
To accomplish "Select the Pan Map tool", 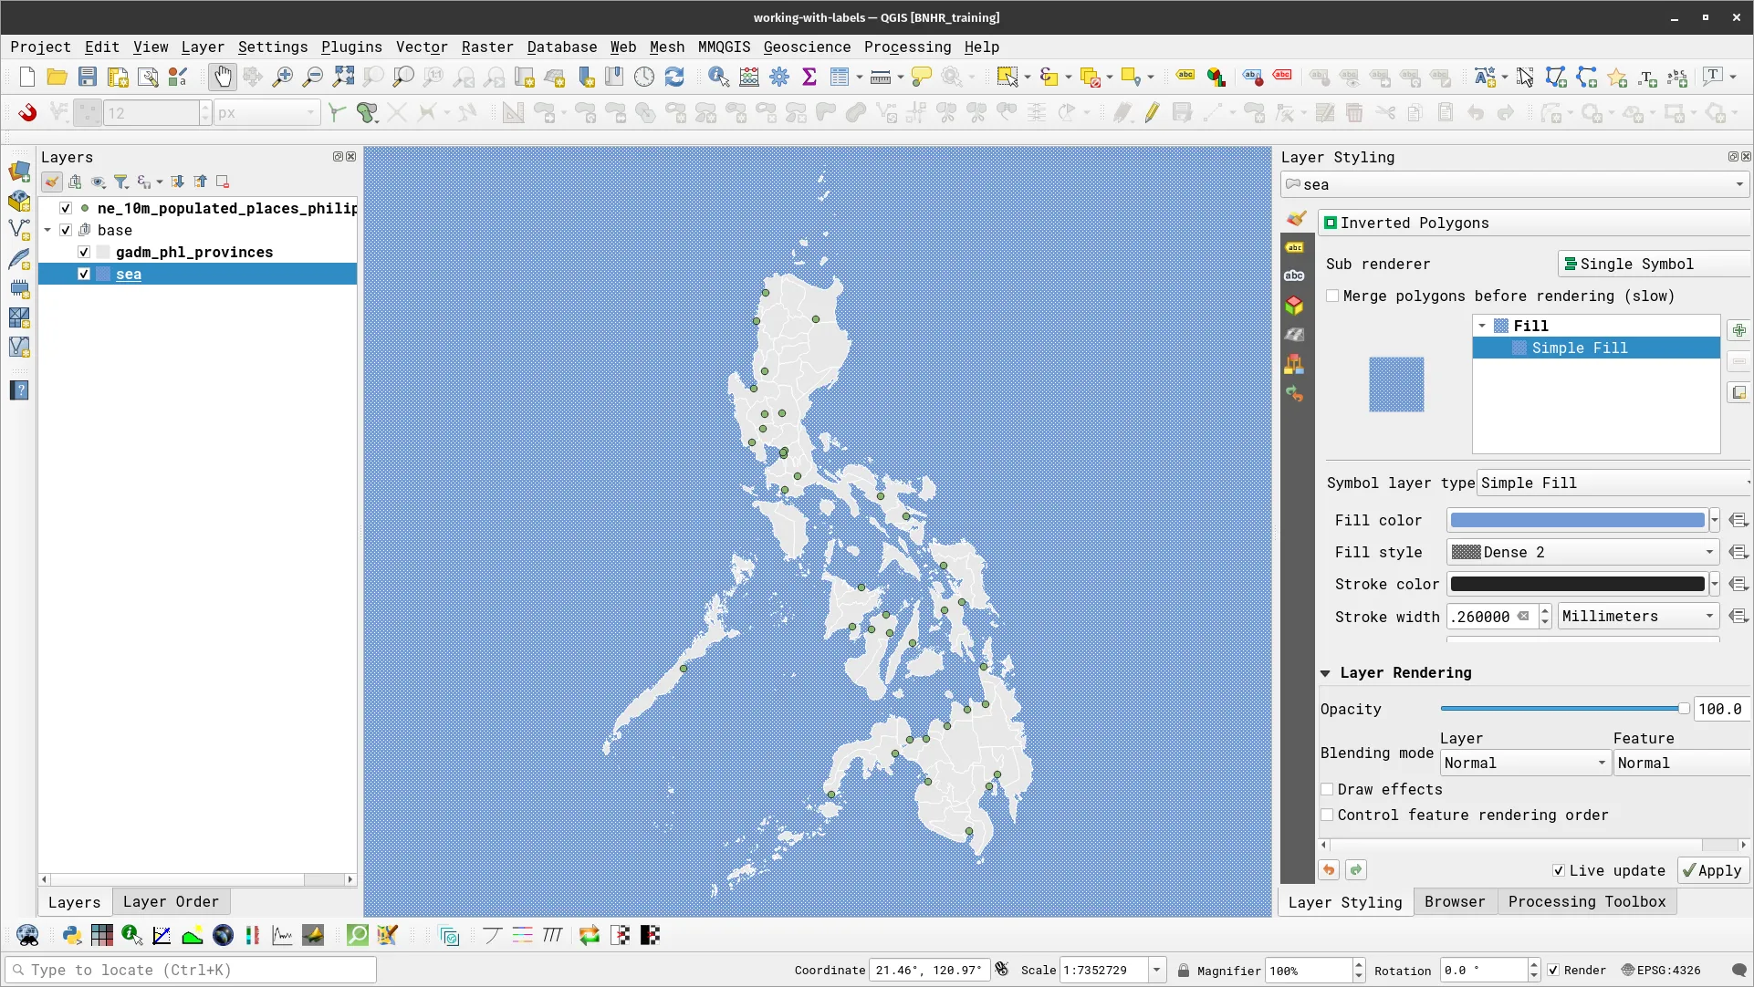I will (223, 77).
